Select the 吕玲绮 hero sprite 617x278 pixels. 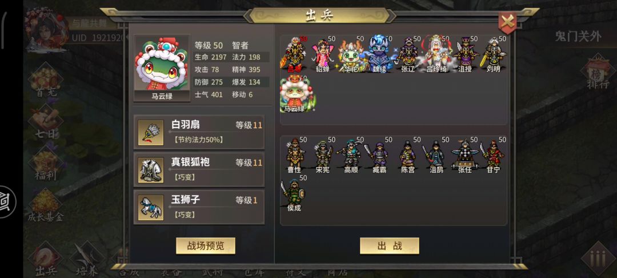[436, 54]
